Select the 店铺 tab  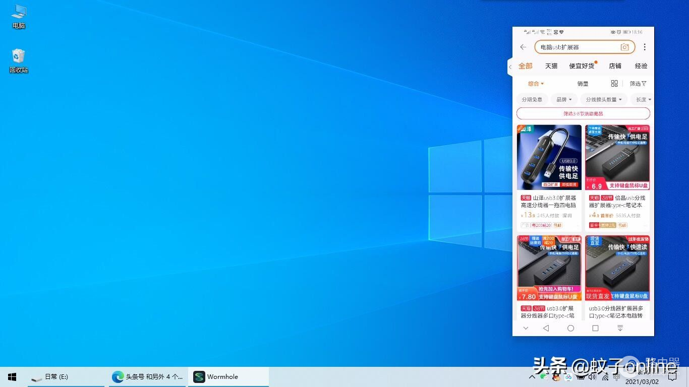pos(615,66)
